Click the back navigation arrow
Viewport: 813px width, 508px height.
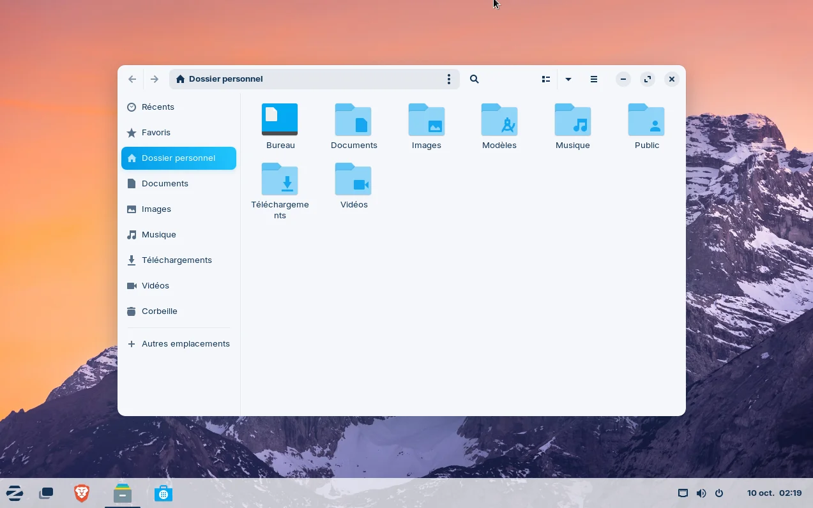point(132,79)
